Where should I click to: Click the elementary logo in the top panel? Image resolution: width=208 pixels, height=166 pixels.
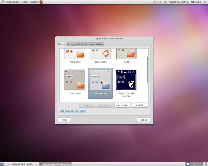click(x=3, y=2)
